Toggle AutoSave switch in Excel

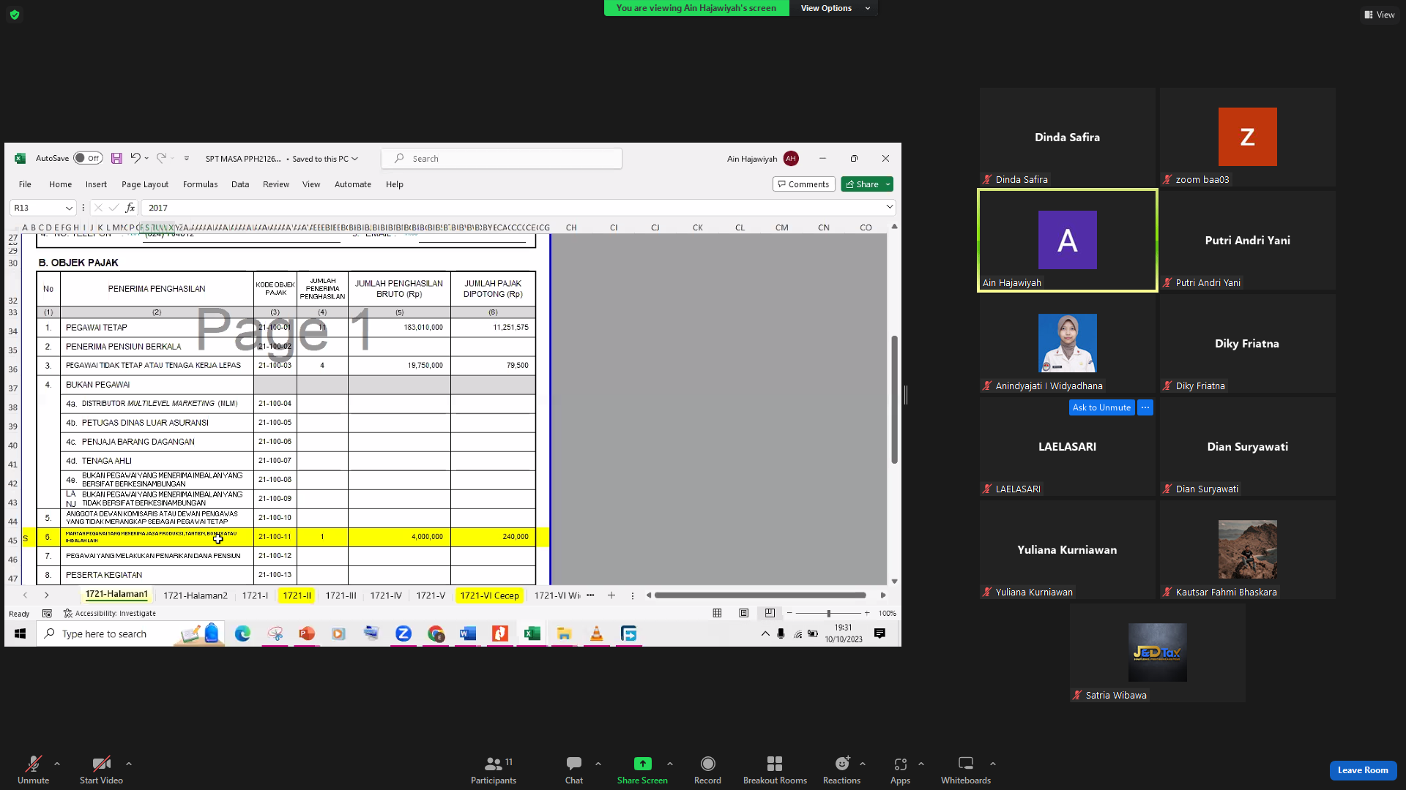[x=88, y=158]
